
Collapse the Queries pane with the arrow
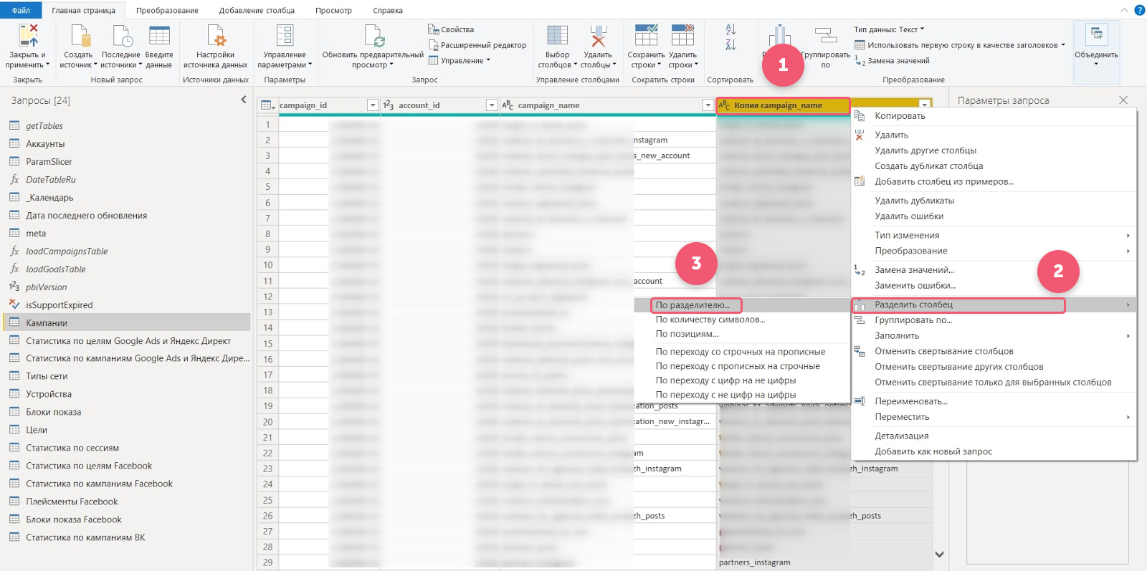244,100
